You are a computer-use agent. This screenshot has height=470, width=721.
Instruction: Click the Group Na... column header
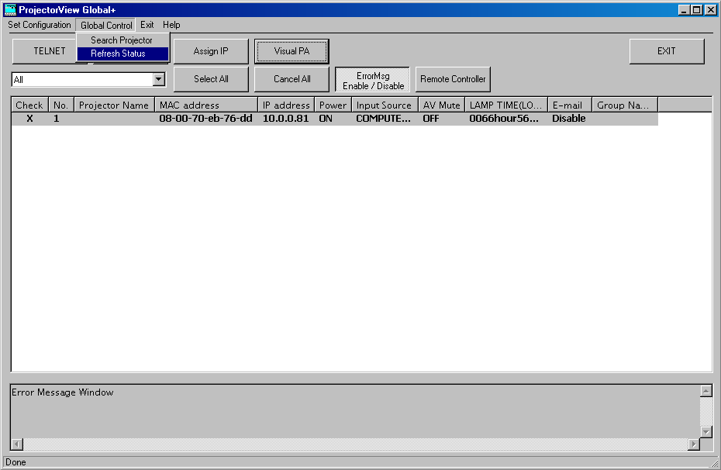[x=625, y=105]
